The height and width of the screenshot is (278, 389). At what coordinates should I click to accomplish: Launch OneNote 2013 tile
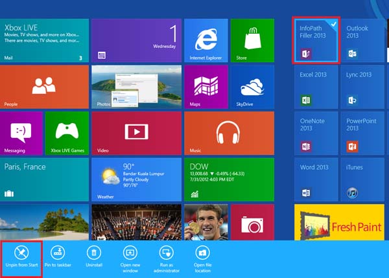pos(316,133)
